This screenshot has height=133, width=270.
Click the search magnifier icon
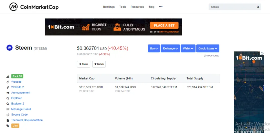tap(258, 7)
